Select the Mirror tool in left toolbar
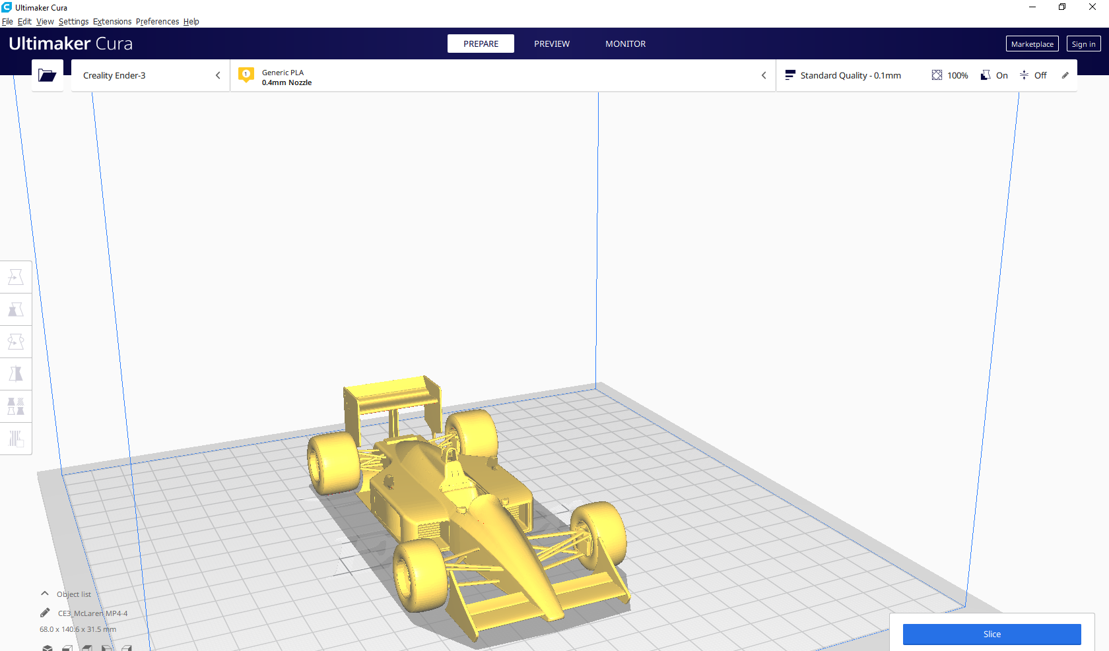 click(x=16, y=374)
